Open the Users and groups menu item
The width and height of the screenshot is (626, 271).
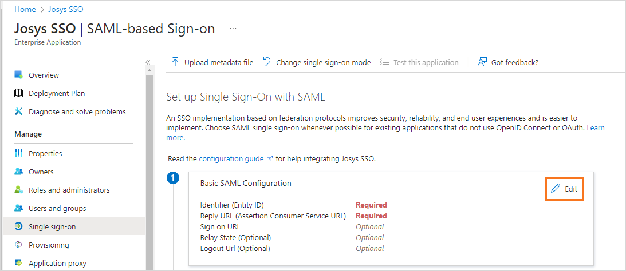[57, 208]
